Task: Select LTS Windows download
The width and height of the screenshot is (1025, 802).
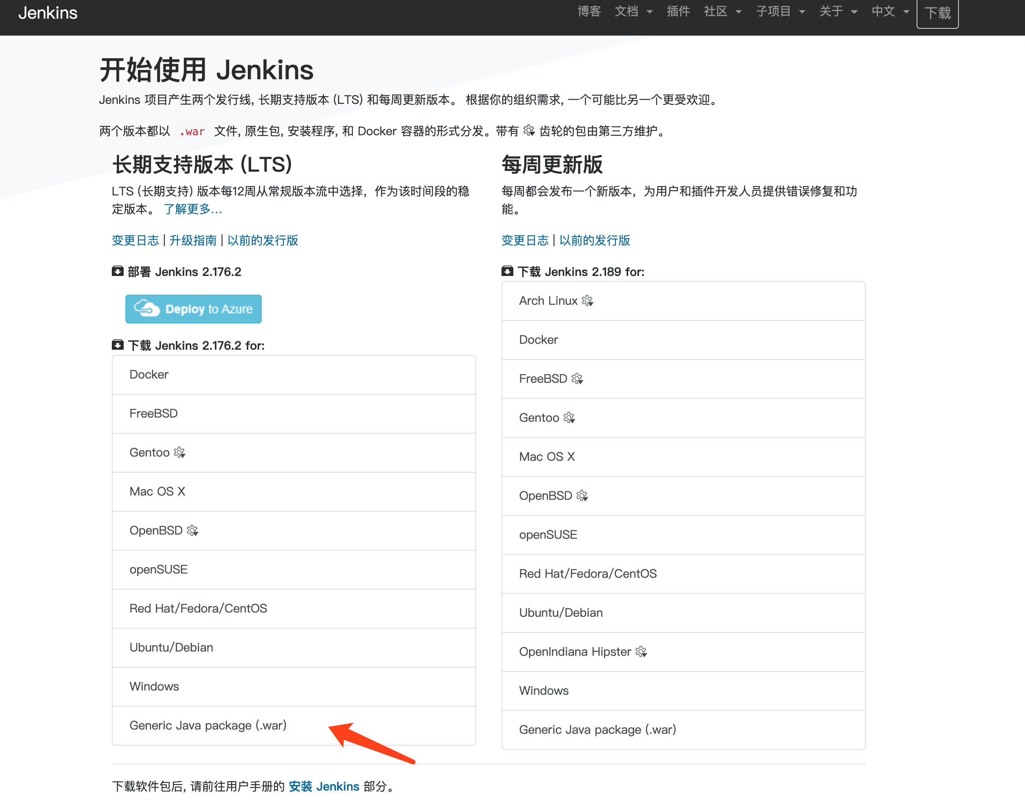Action: (x=294, y=686)
